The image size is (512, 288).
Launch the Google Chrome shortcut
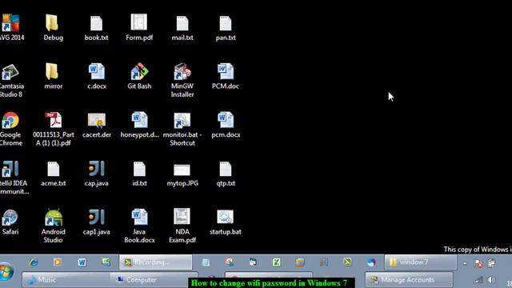[10, 129]
